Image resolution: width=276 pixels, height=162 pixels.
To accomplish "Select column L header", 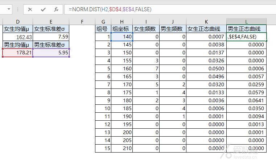I will (246, 22).
